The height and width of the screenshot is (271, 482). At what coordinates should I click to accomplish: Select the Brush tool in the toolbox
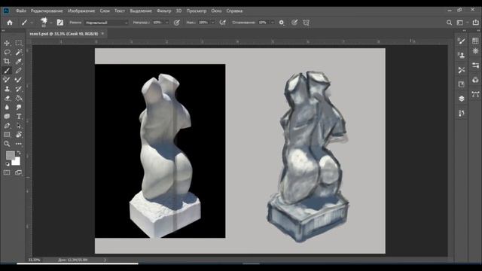(x=7, y=71)
